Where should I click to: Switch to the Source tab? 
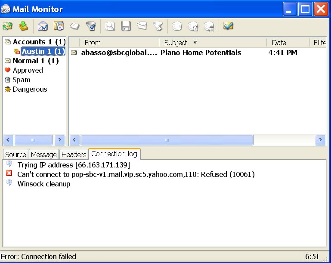point(15,155)
